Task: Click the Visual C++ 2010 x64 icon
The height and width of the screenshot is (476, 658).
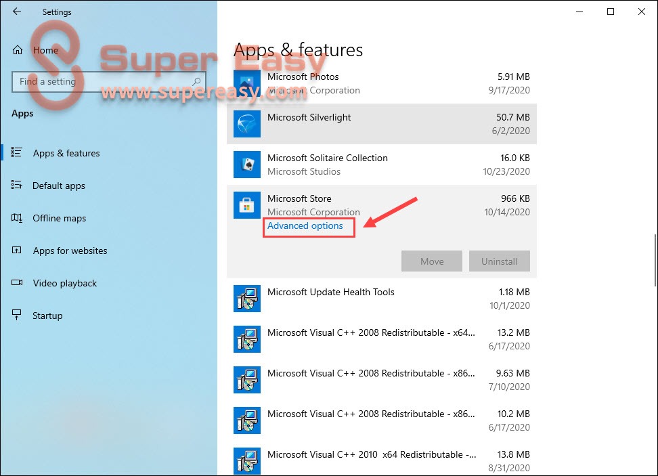Action: (x=246, y=461)
